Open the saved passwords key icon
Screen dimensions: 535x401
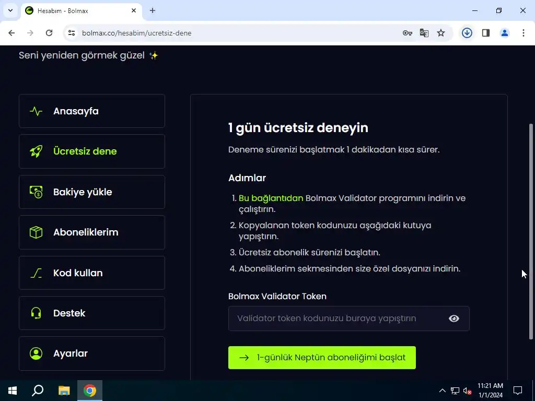tap(408, 33)
